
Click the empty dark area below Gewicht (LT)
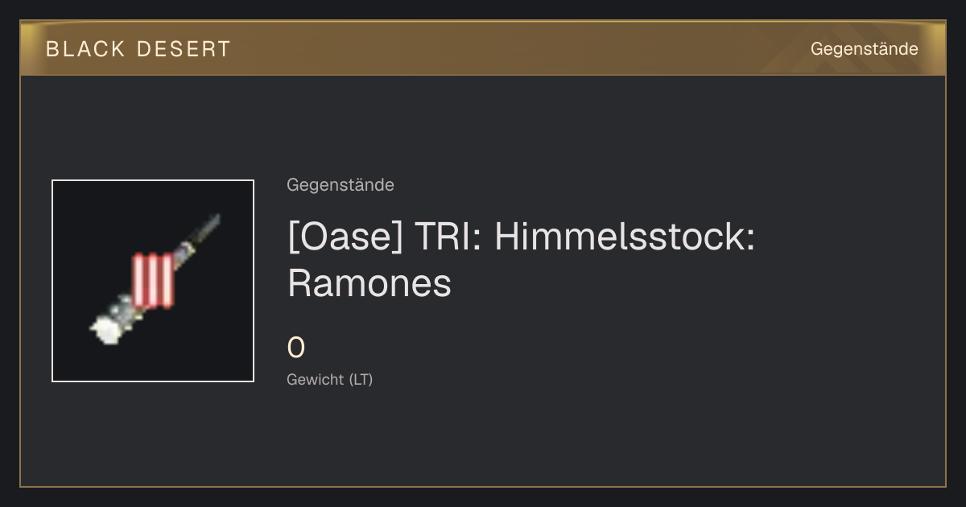[483, 439]
